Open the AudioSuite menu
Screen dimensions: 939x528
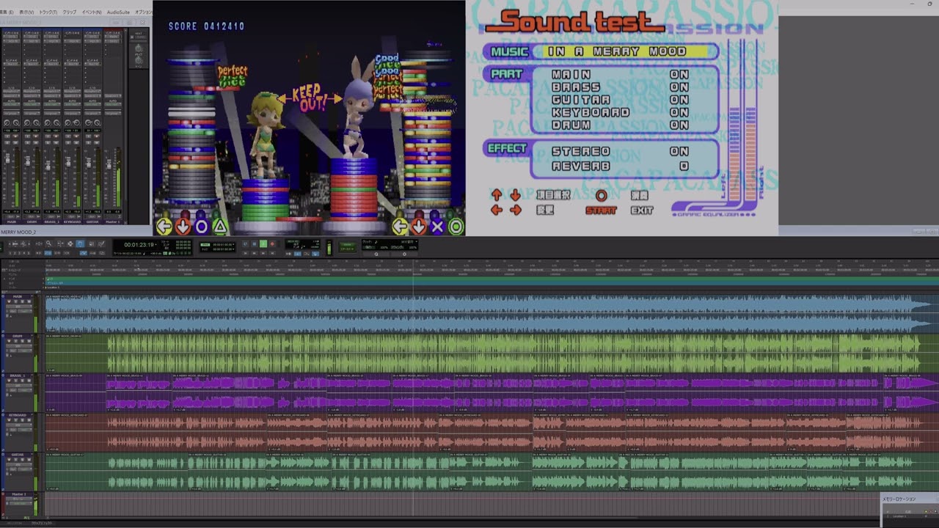(x=118, y=12)
